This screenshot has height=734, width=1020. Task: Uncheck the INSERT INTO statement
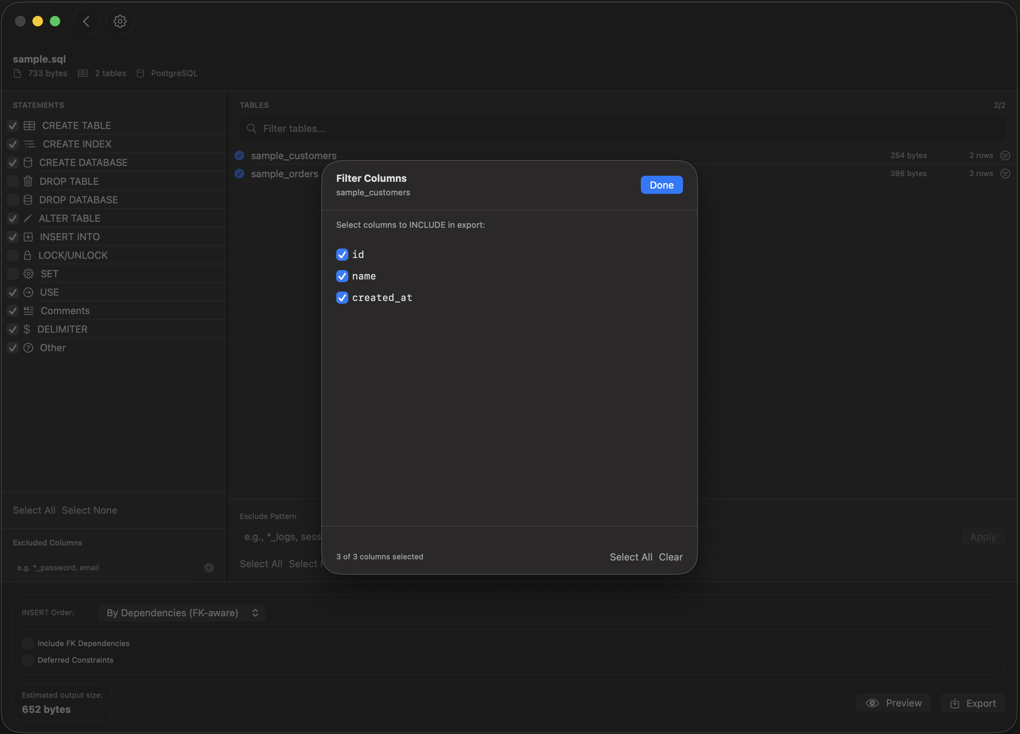[12, 237]
